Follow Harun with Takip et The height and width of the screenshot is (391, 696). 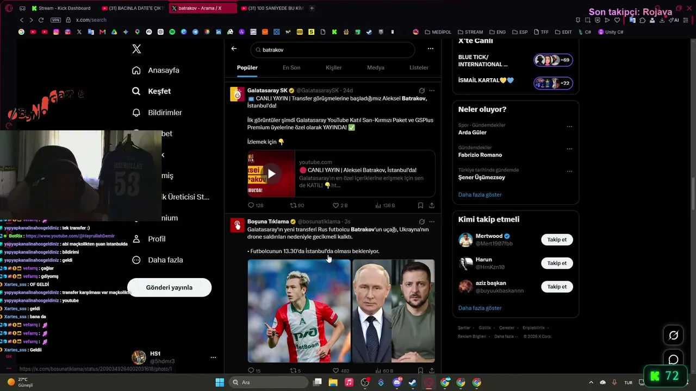coord(557,263)
